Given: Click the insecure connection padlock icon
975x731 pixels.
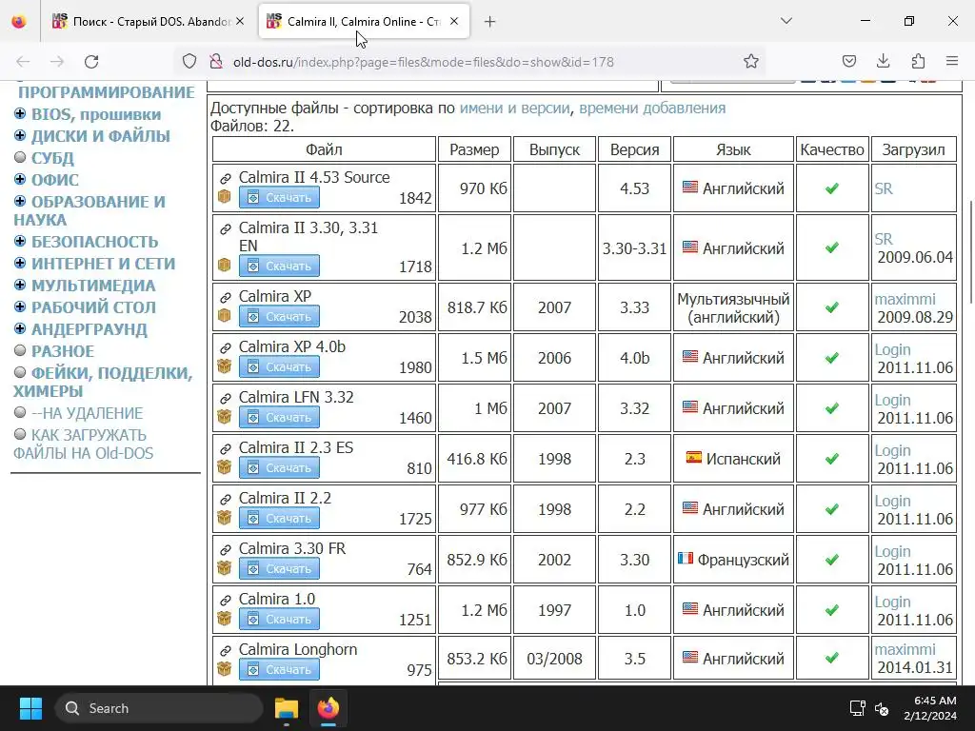Looking at the screenshot, I should [x=216, y=62].
